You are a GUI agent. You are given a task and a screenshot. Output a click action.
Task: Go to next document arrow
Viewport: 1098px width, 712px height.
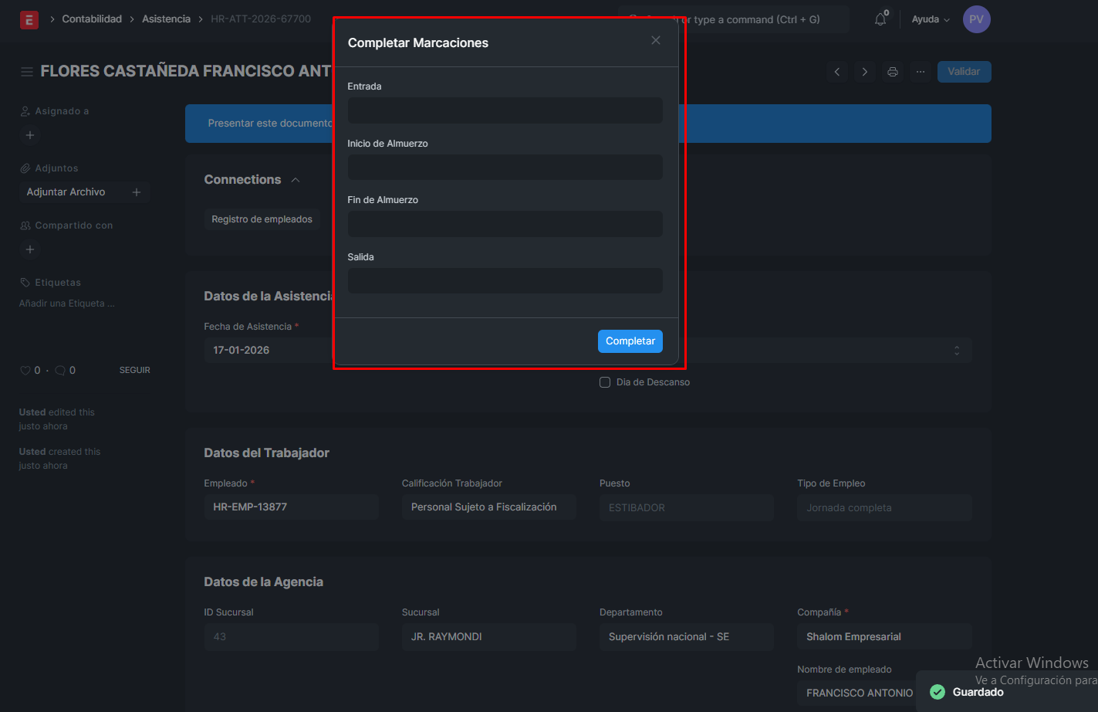click(865, 72)
